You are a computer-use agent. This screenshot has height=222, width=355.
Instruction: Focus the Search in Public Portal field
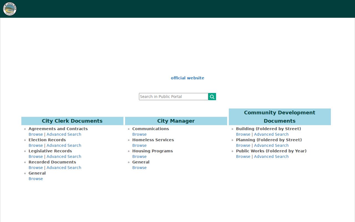174,97
